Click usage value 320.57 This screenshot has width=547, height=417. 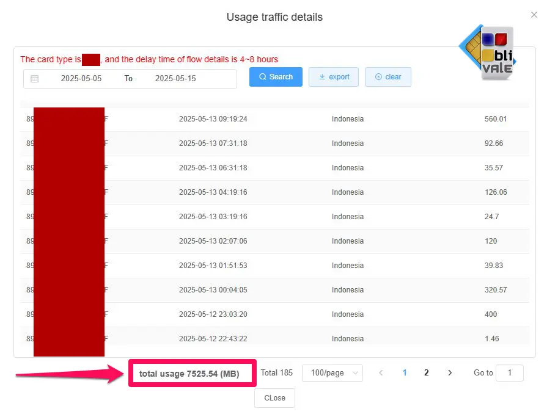click(496, 290)
